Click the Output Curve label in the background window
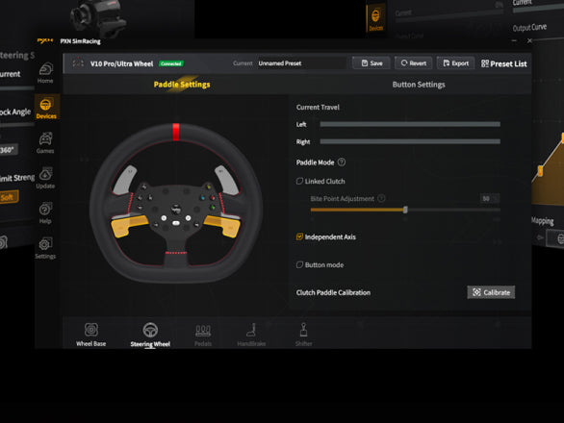 (x=529, y=27)
